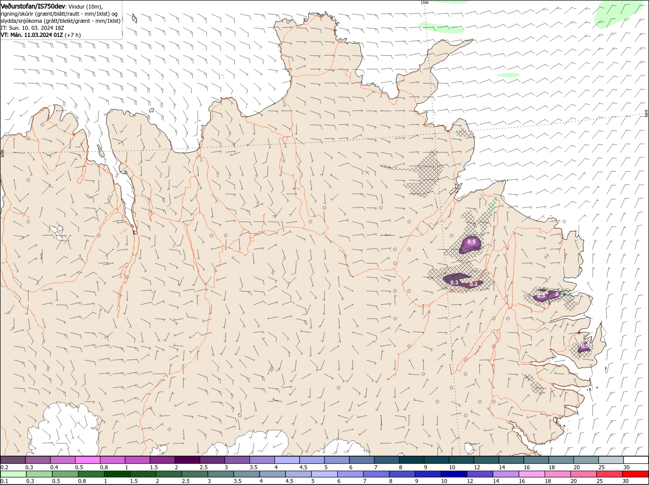649x485 pixels.
Task: Pick the violet 12 rain scale swatch
Action: coord(479,474)
